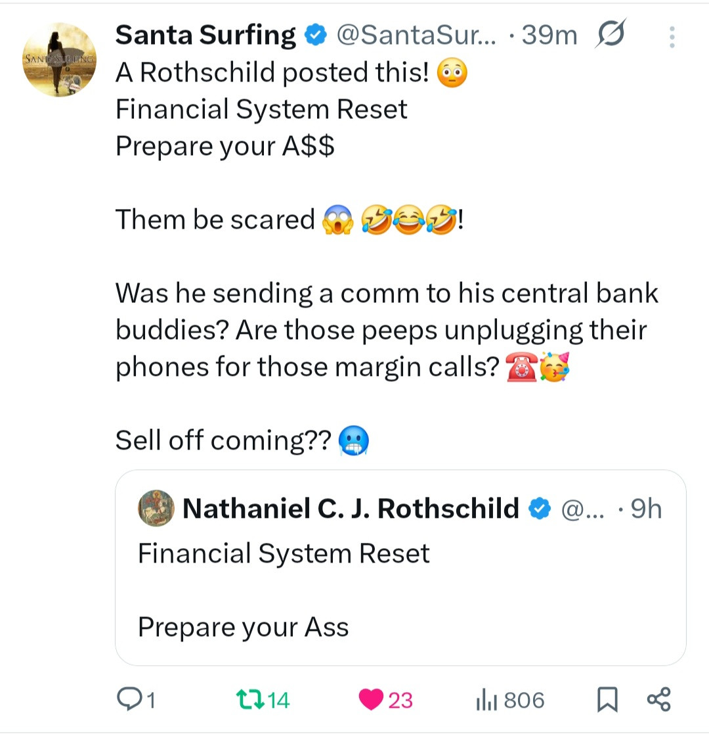Share the post via the share icon

pyautogui.click(x=659, y=700)
